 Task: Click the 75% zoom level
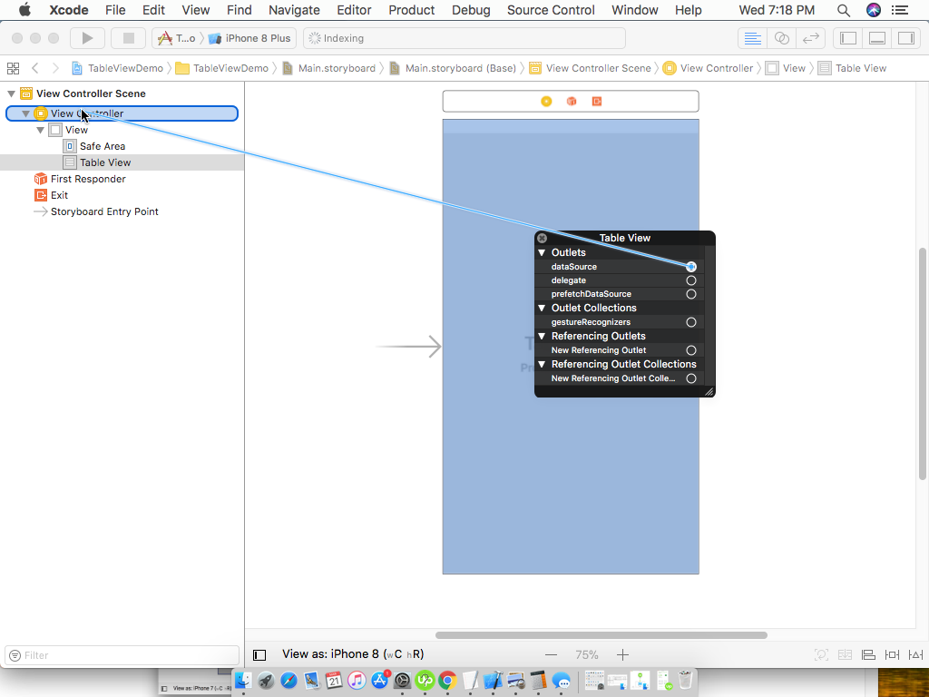click(587, 655)
